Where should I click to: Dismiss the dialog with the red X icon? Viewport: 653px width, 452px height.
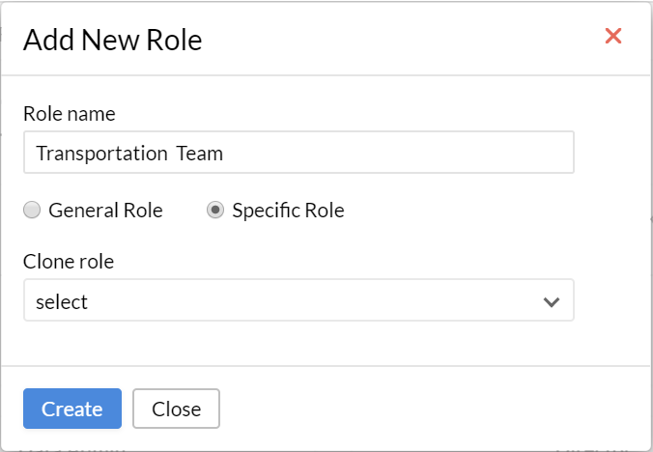coord(613,36)
